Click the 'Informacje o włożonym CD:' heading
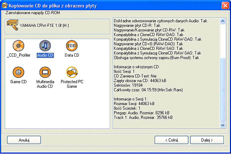Image resolution: width=231 pixels, height=154 pixels. click(137, 67)
